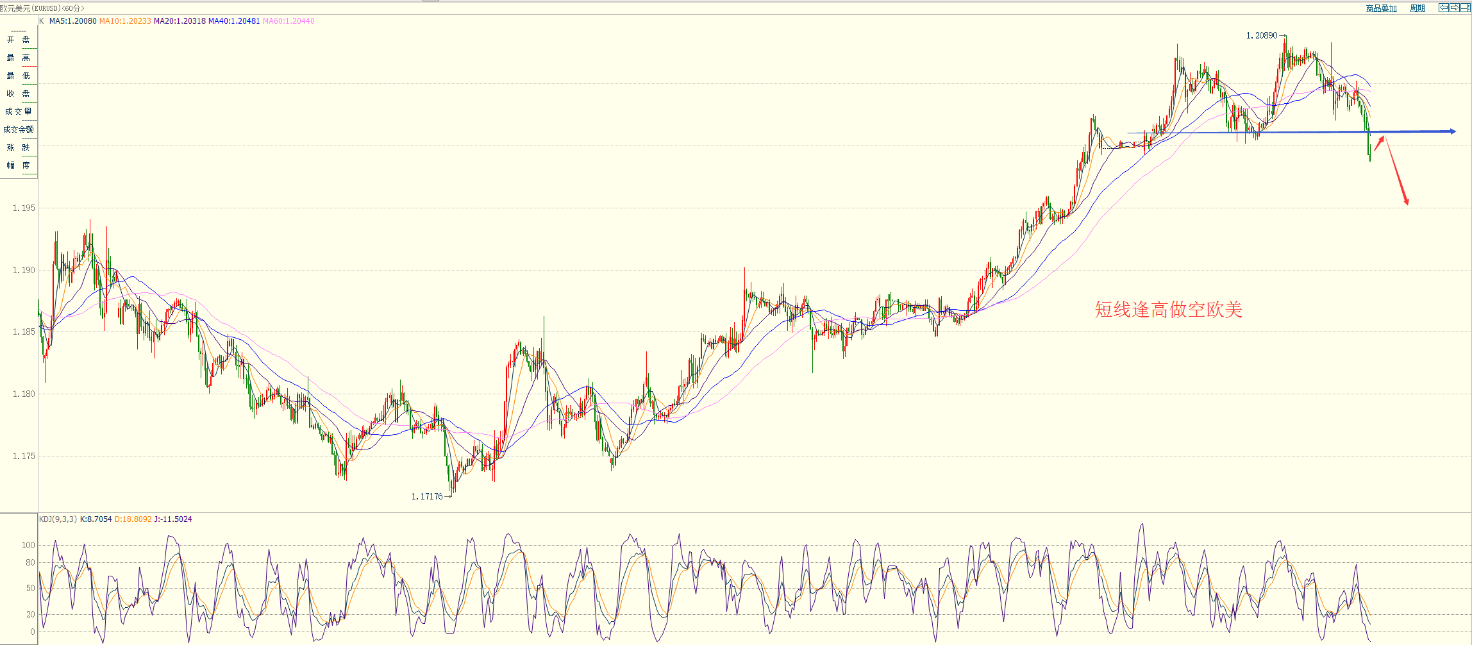Select the red 短线逢高做空欧美 annotation text
The width and height of the screenshot is (1472, 645).
pyautogui.click(x=1169, y=310)
